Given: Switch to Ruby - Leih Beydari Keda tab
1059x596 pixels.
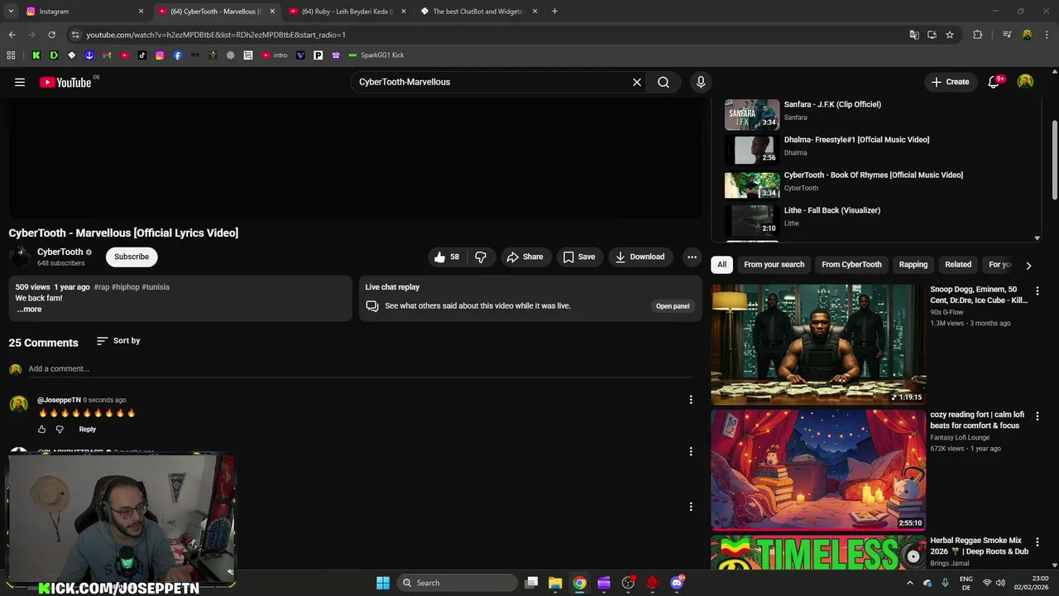Looking at the screenshot, I should click(x=347, y=12).
